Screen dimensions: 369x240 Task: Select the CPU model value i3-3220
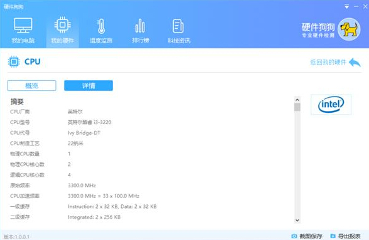[x=89, y=122]
